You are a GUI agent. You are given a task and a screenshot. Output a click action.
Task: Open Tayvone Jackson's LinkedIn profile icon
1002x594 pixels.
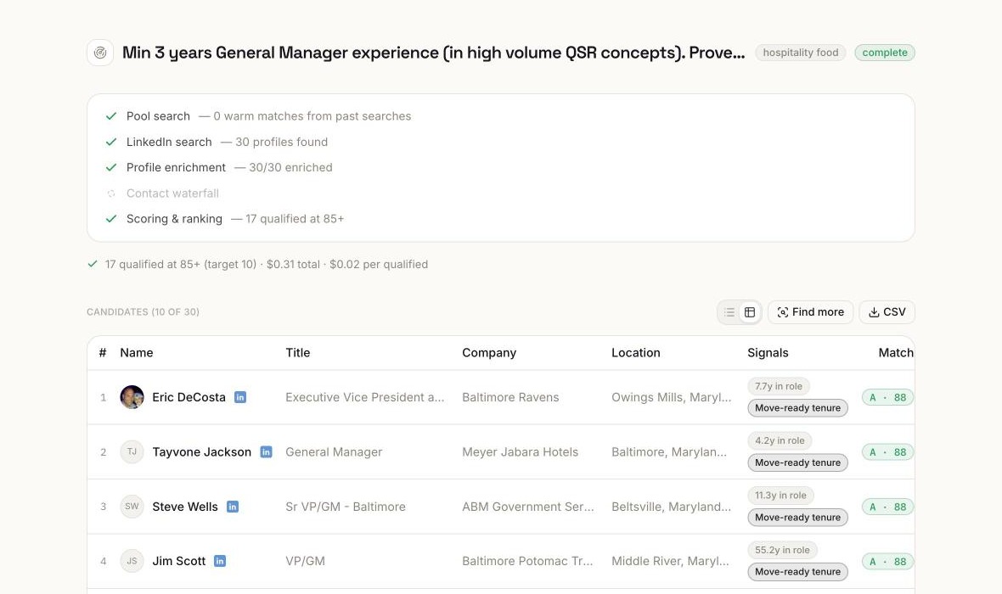[266, 452]
